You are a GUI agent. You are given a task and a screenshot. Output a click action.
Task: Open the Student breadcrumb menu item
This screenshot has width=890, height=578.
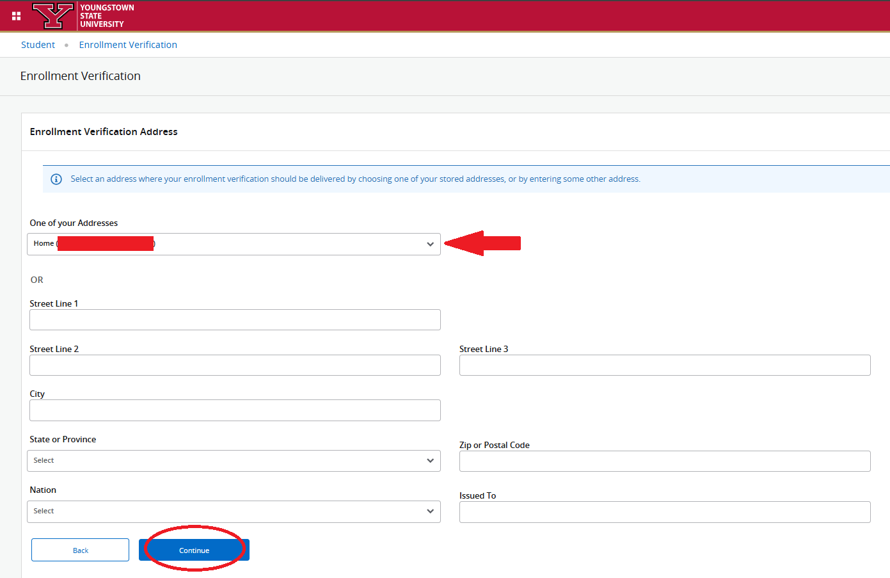[38, 45]
